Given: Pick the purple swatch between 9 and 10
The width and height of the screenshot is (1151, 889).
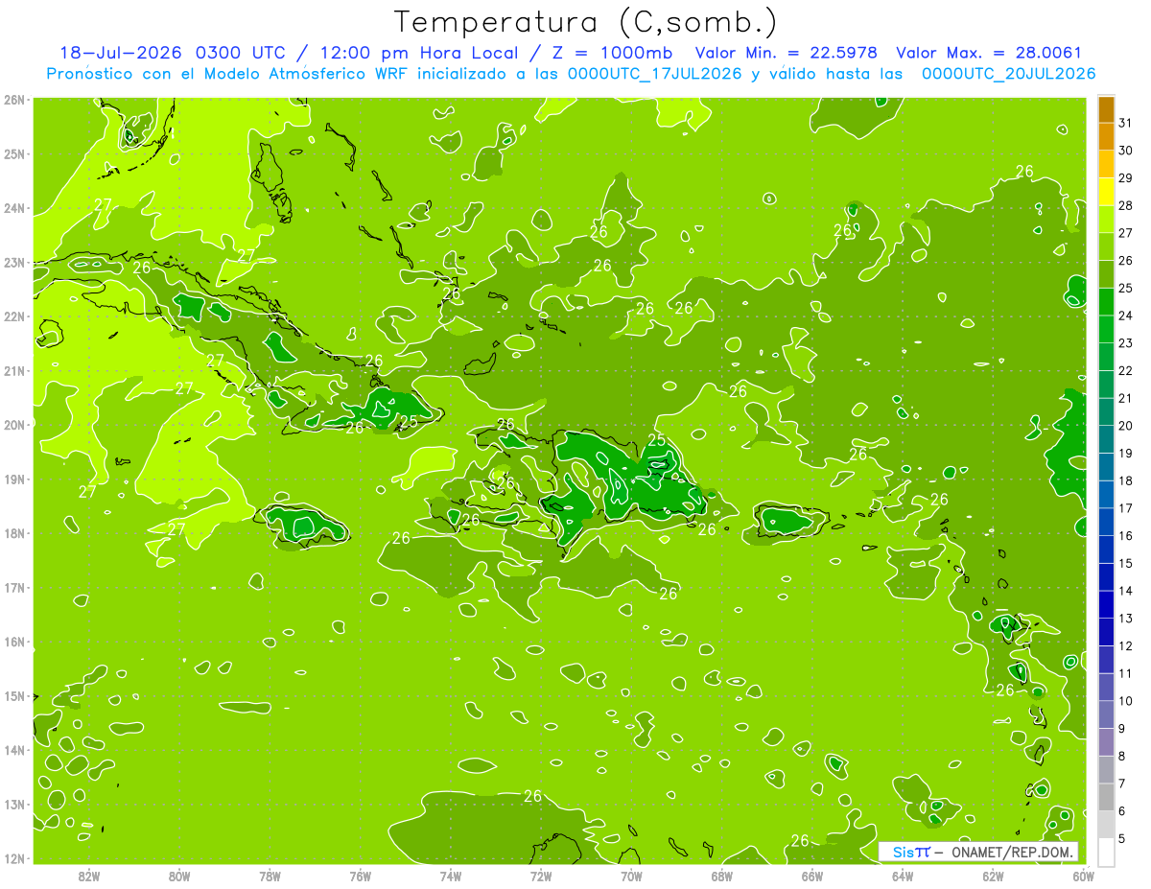Looking at the screenshot, I should click(1106, 714).
